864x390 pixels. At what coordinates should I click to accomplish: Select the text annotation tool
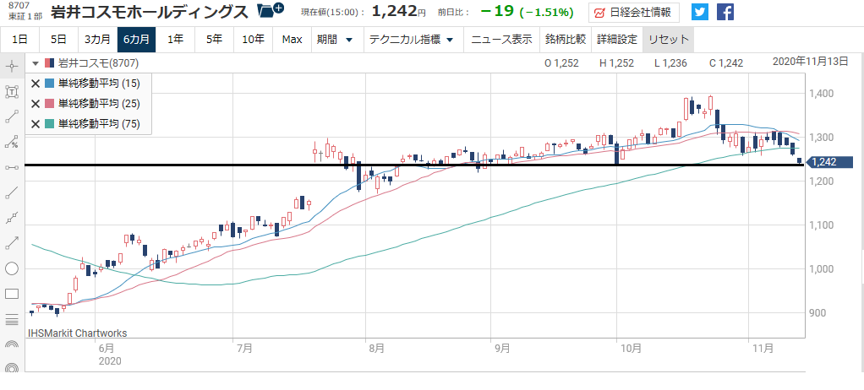(x=12, y=92)
